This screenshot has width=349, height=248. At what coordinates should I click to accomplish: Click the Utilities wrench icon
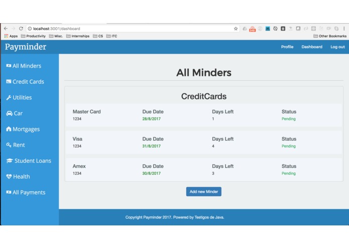pos(9,97)
